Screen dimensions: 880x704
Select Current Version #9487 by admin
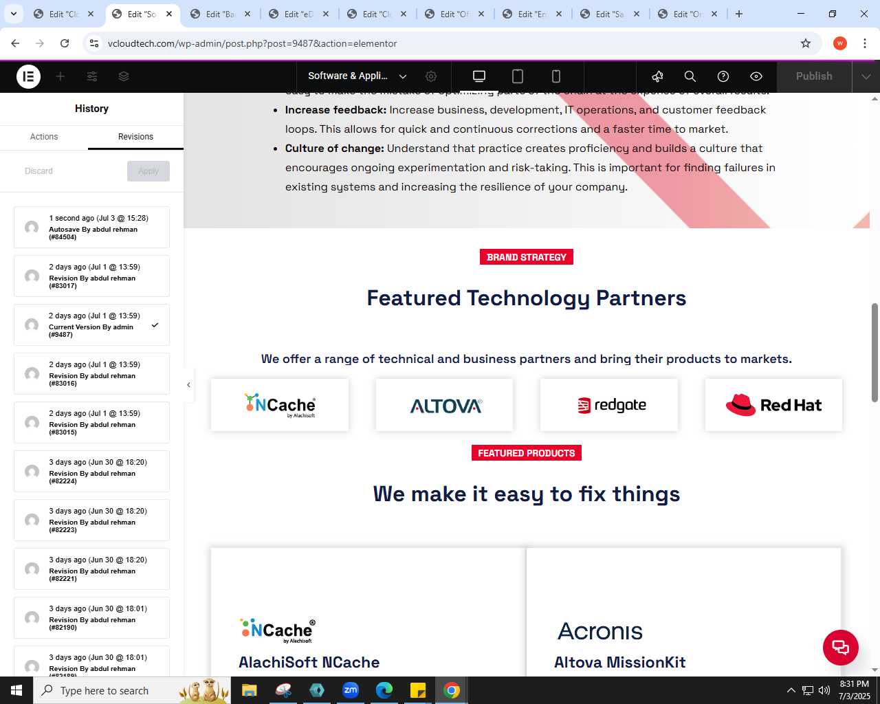tap(91, 324)
